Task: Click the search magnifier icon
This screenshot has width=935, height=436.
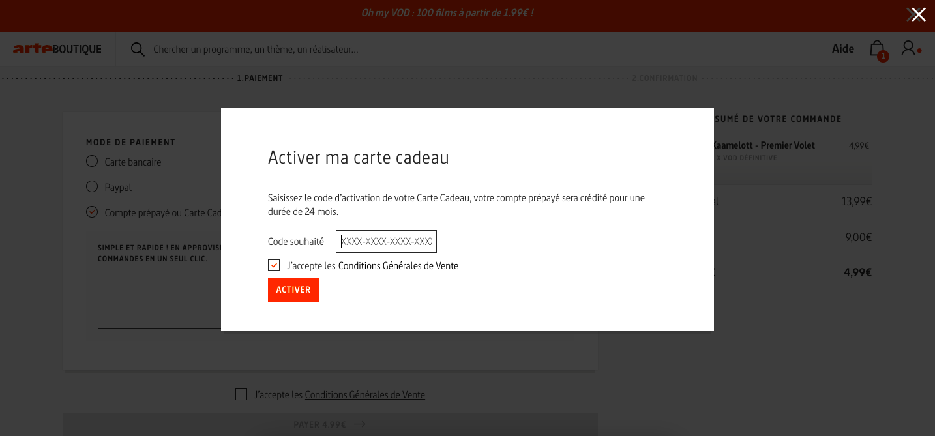Action: click(138, 50)
